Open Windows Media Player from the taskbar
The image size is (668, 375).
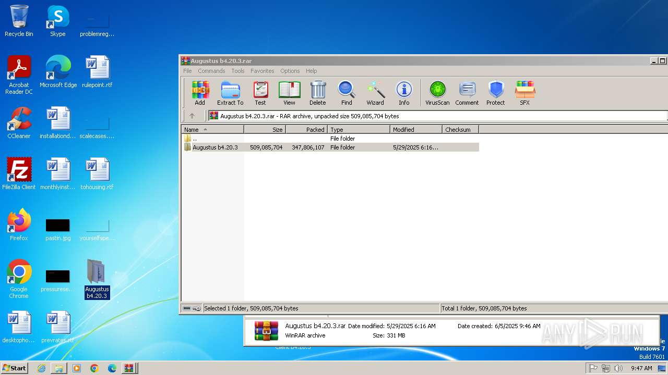77,368
